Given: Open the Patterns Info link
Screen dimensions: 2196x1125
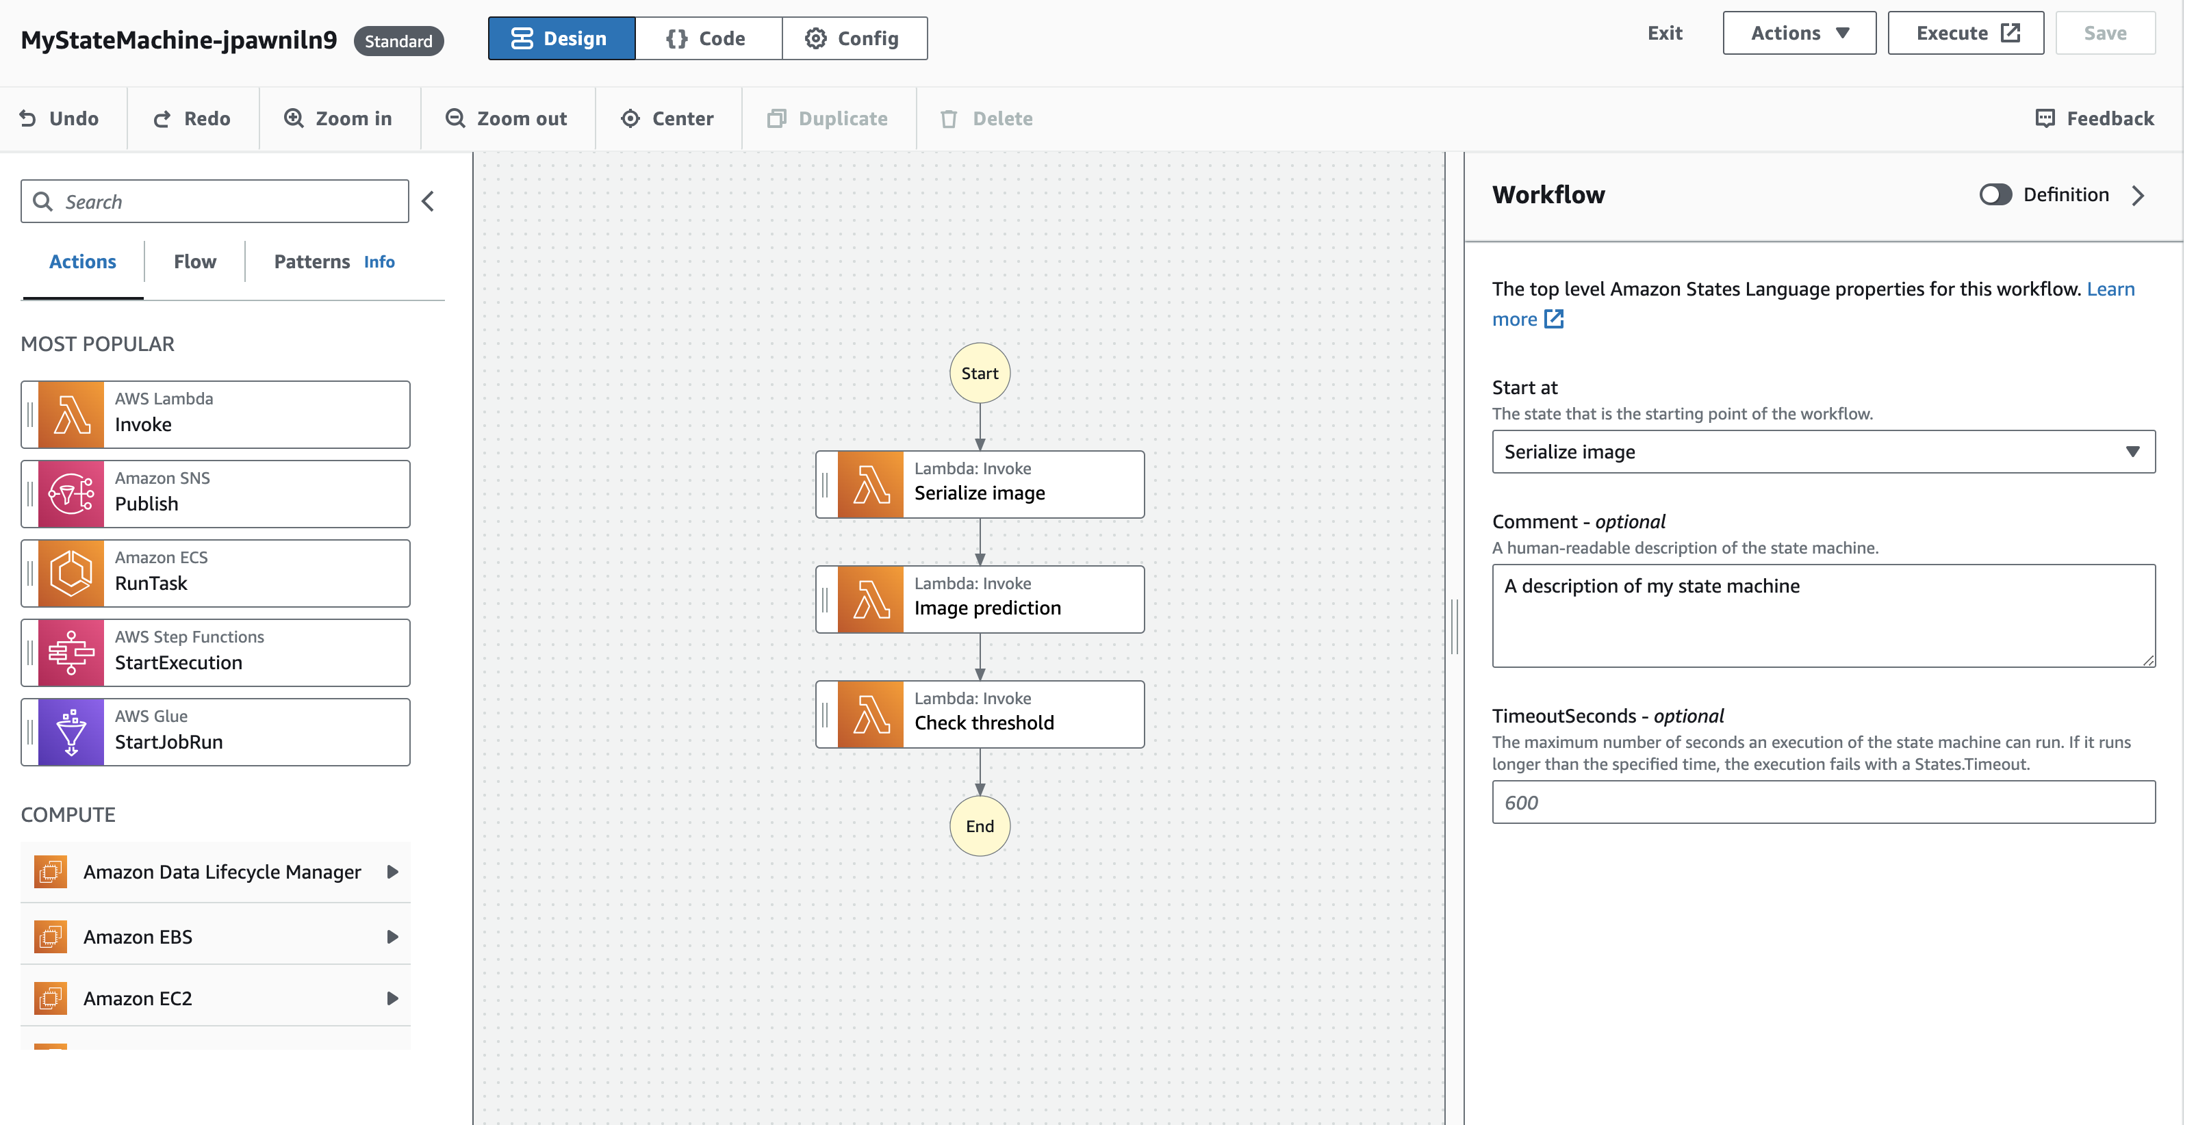Looking at the screenshot, I should point(379,261).
